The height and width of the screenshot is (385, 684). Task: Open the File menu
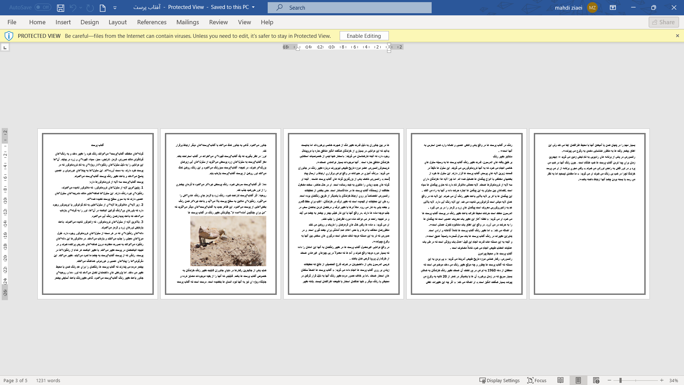pyautogui.click(x=12, y=22)
